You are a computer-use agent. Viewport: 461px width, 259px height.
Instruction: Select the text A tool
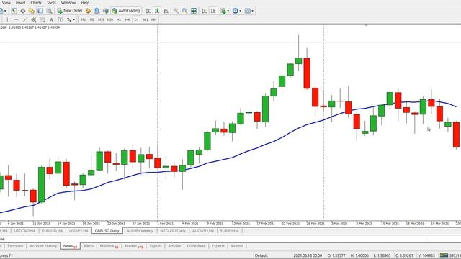(x=51, y=19)
